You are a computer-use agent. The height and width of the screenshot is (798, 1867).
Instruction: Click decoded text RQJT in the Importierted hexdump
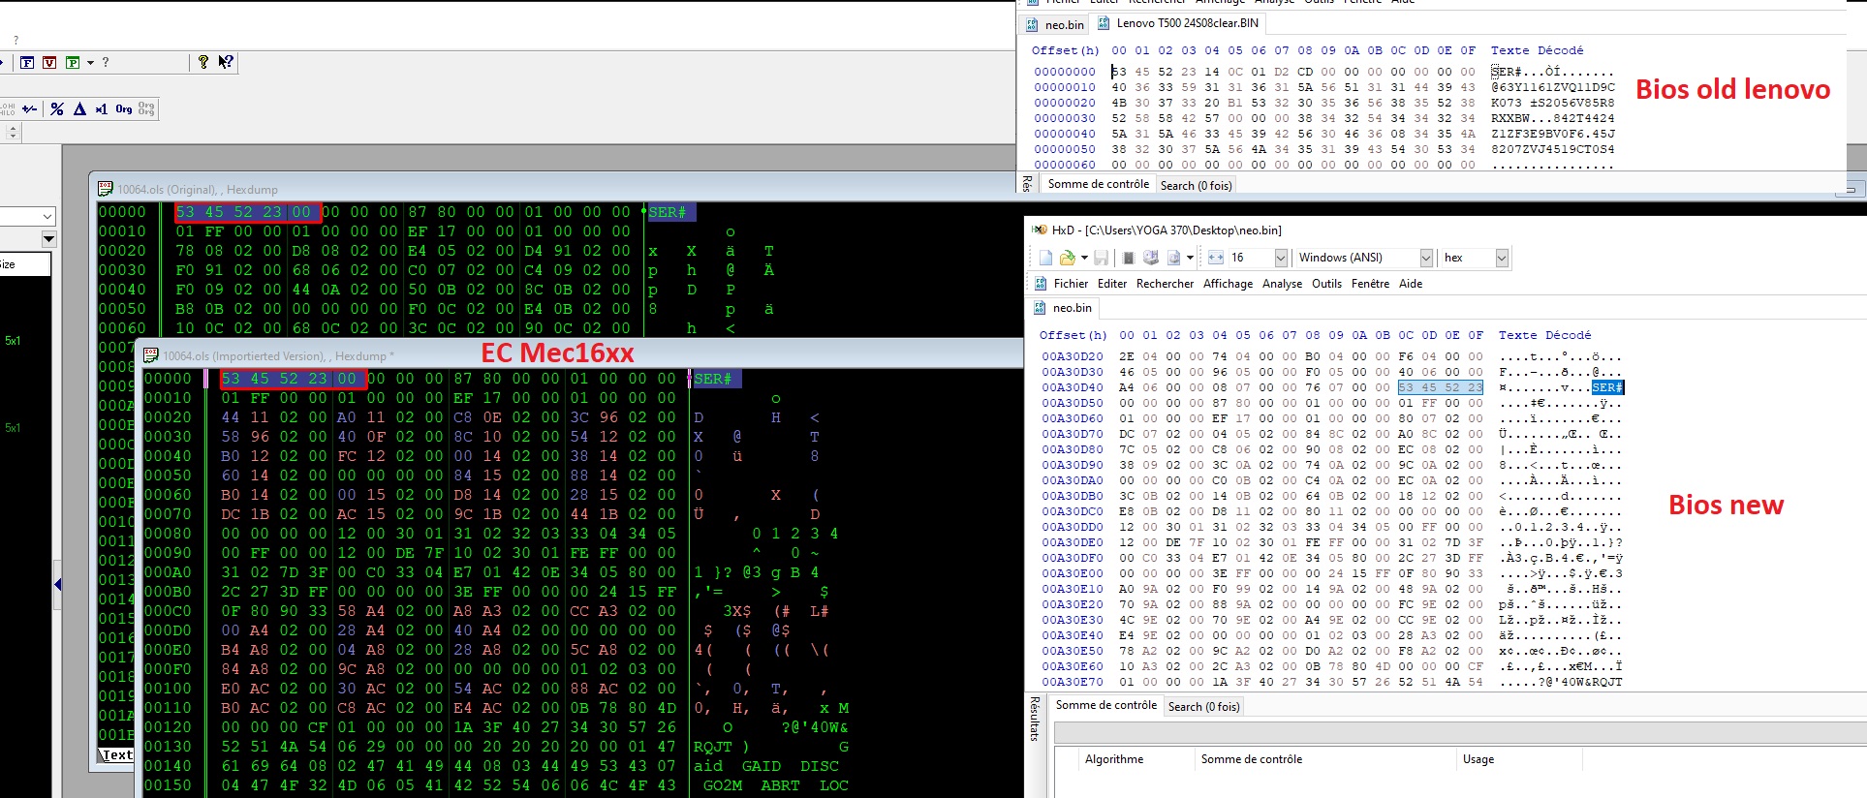713,747
